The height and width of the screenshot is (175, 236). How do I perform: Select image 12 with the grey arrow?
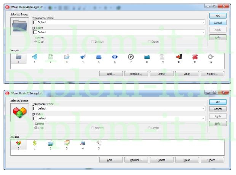pos(211,57)
